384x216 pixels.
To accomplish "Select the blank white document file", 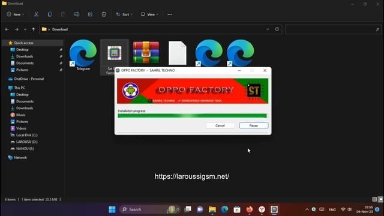I will tap(178, 53).
